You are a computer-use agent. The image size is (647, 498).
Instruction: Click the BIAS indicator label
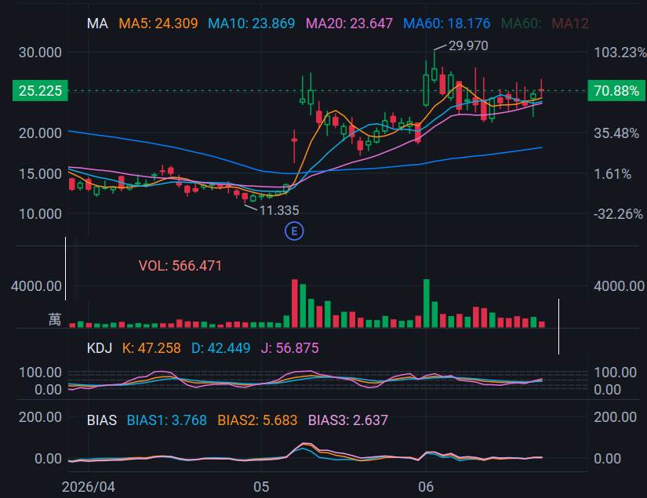102,420
